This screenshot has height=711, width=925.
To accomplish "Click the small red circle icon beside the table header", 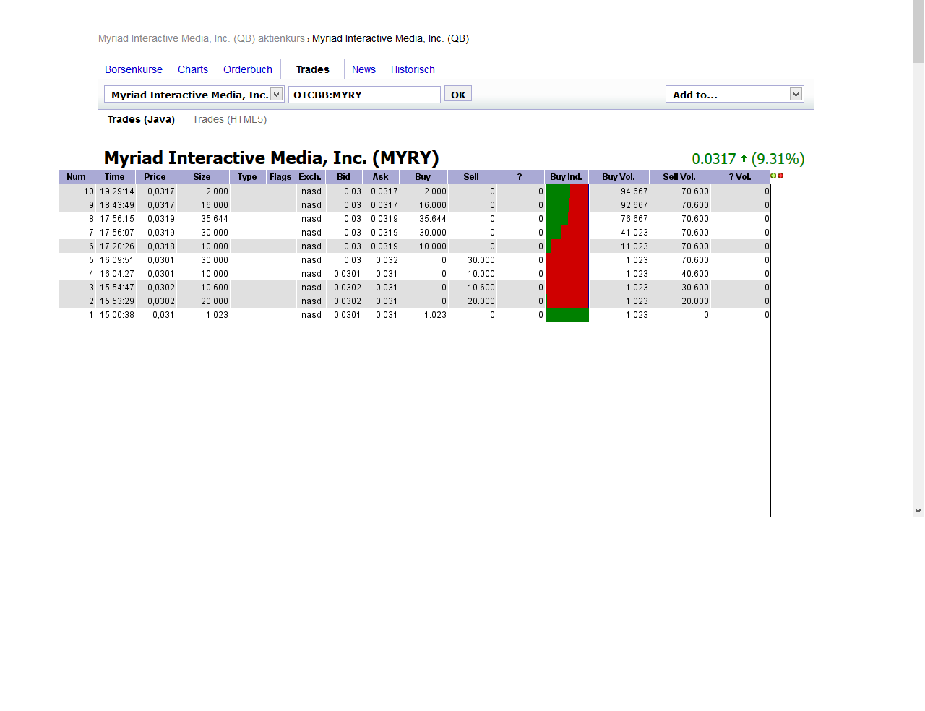I will click(780, 176).
